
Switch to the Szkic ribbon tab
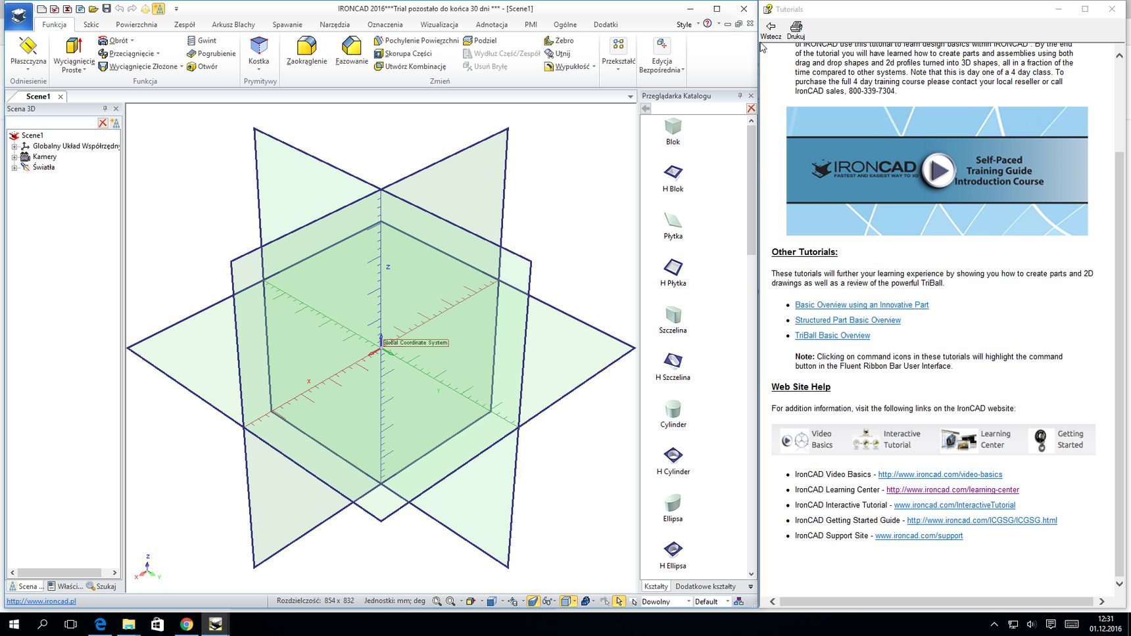91,24
